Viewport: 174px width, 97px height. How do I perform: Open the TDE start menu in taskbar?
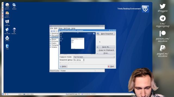[x=3, y=94]
